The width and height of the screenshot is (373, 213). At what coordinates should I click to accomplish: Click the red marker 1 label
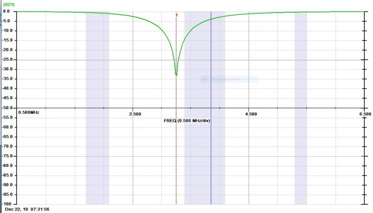(x=176, y=15)
